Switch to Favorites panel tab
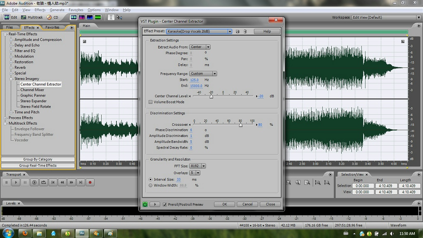The height and width of the screenshot is (238, 423). coord(52,27)
